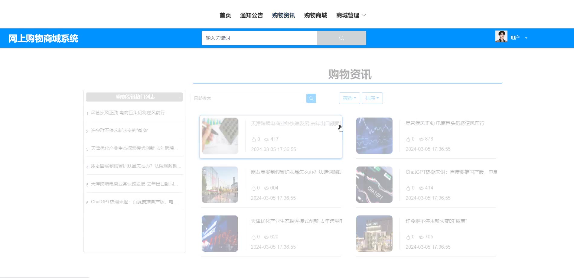
Task: Click the header search magnifier button
Action: click(x=341, y=38)
